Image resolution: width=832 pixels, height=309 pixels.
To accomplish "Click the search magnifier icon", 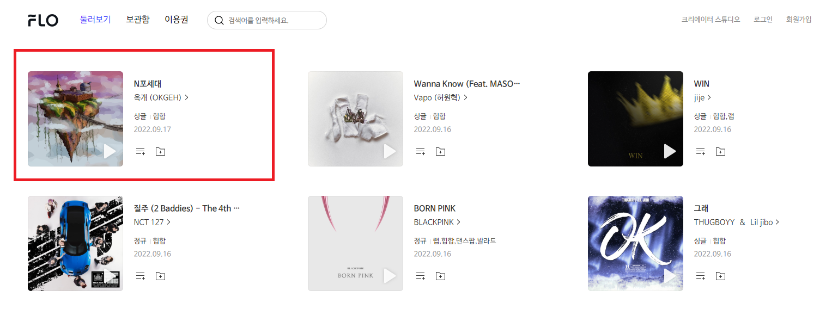I will pos(219,21).
